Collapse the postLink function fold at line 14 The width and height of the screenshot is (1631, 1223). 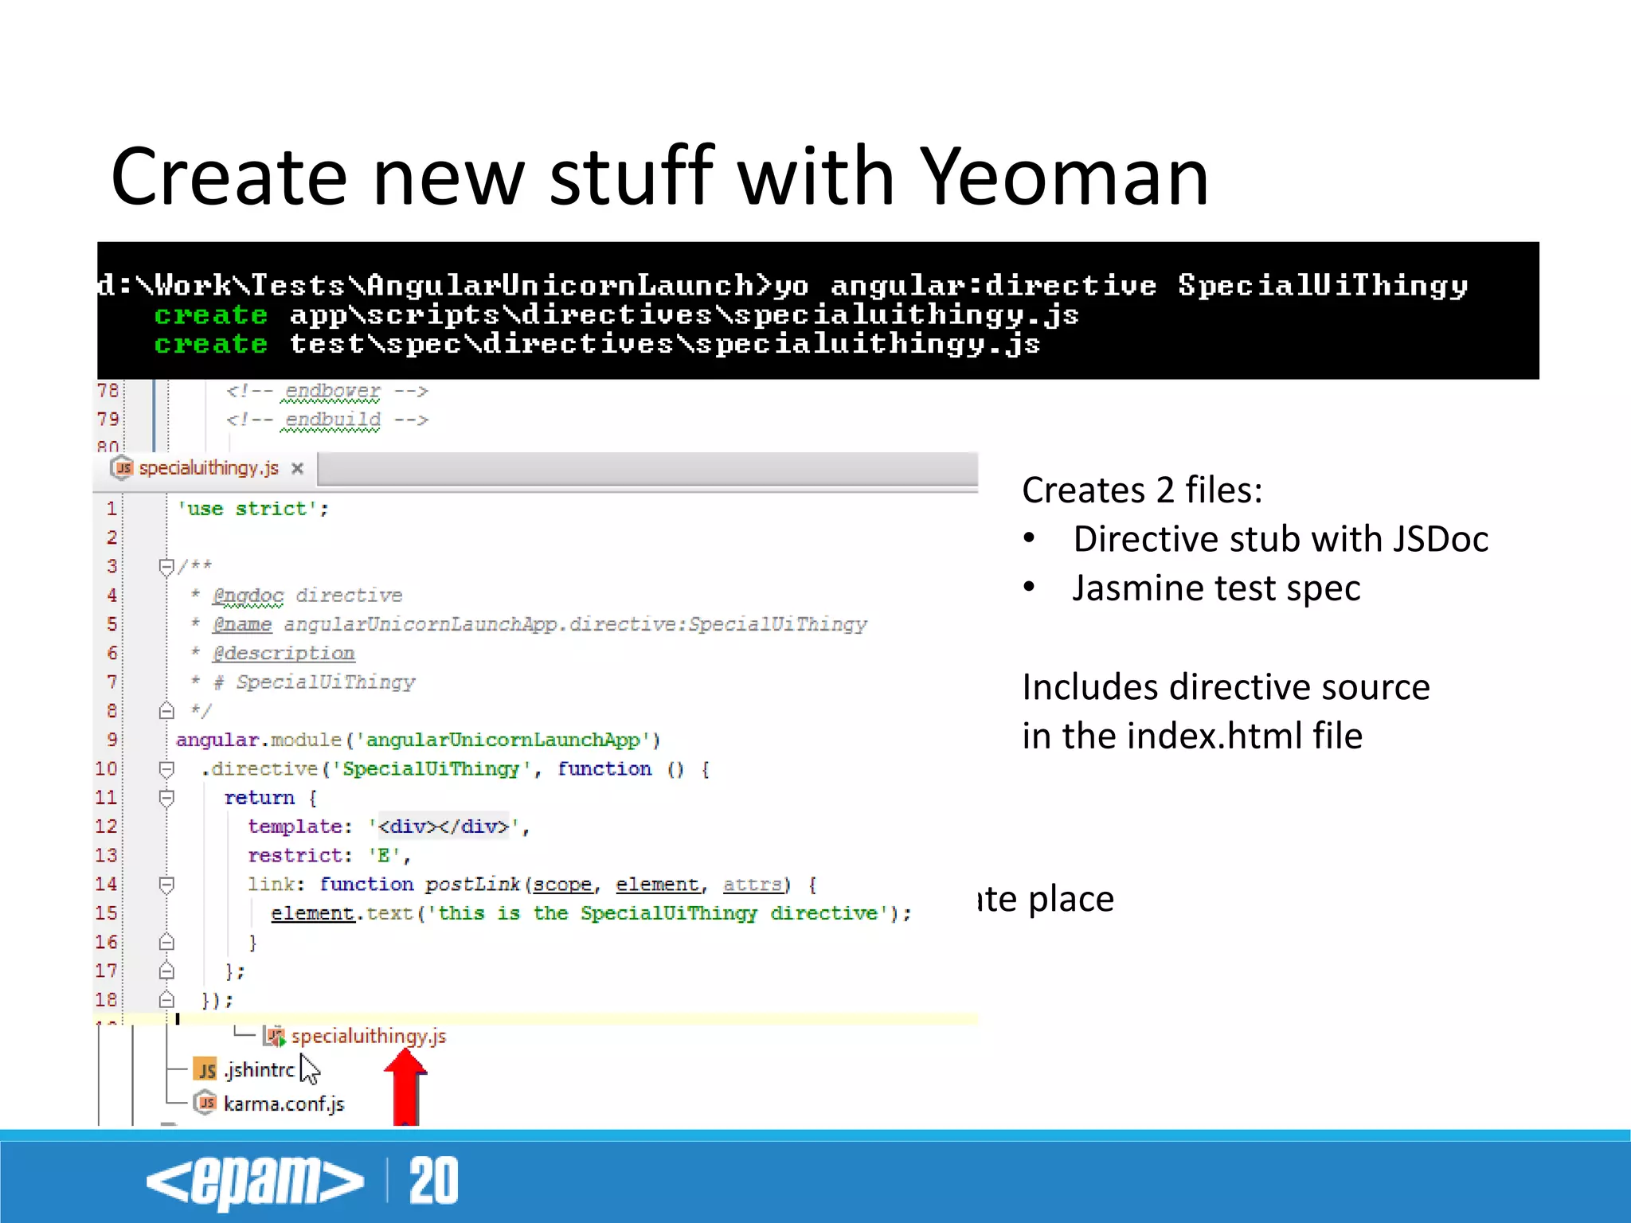tap(166, 885)
